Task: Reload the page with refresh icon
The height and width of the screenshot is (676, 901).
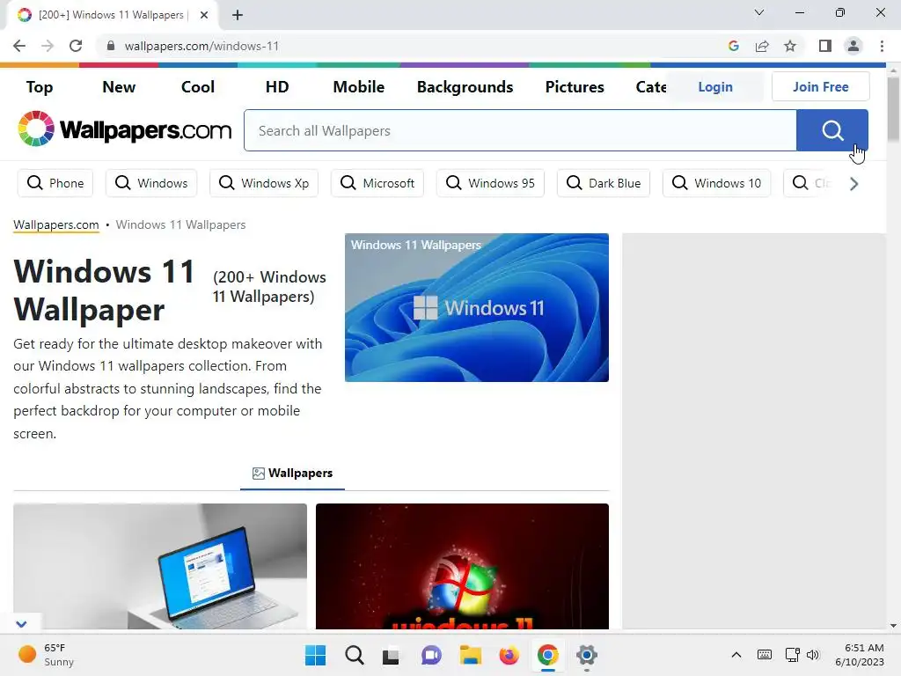Action: 76,46
